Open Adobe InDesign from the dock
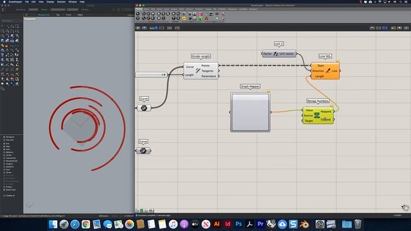Image resolution: width=411 pixels, height=231 pixels. [228, 224]
